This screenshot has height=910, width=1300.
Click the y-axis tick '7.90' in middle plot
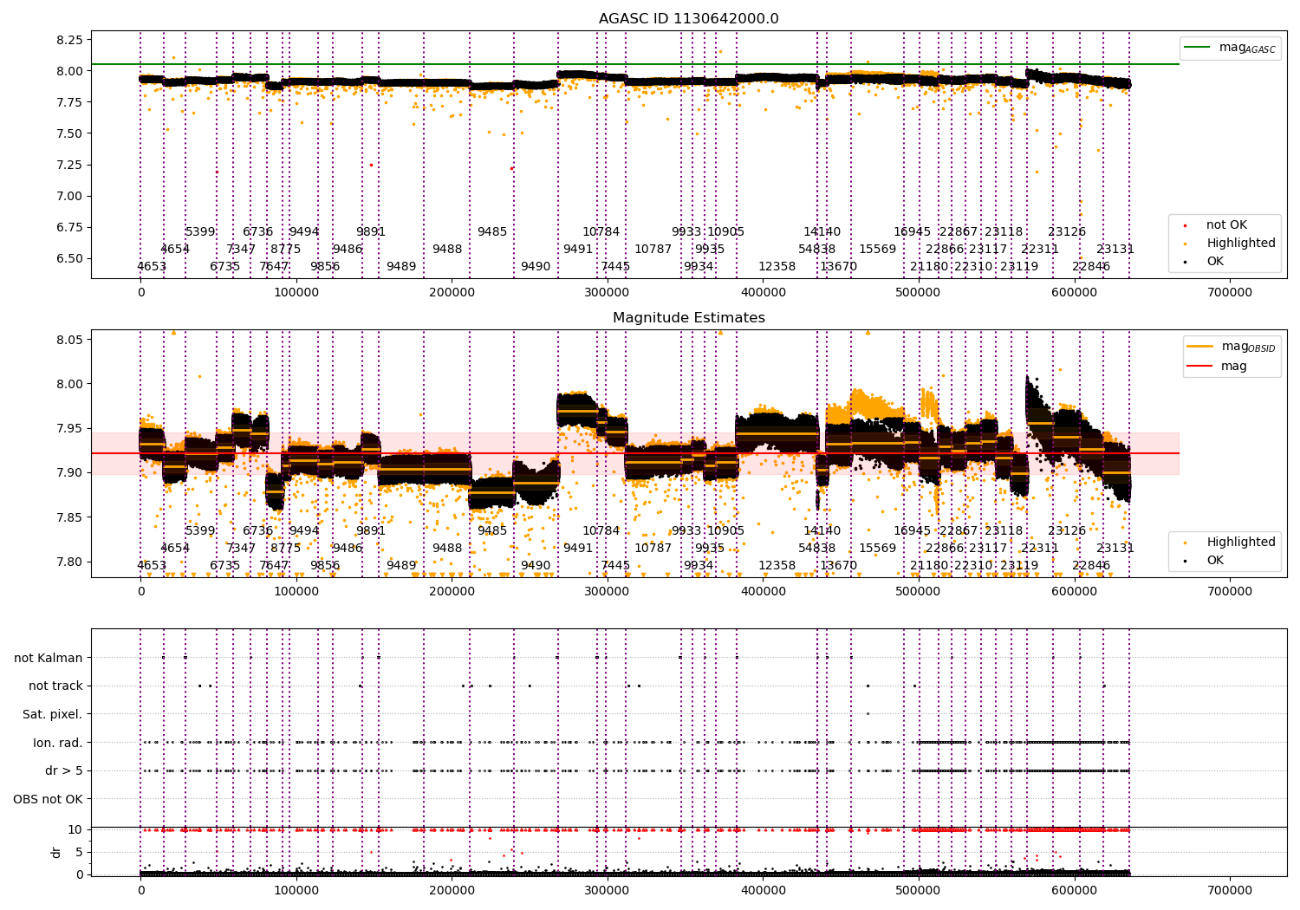(69, 473)
